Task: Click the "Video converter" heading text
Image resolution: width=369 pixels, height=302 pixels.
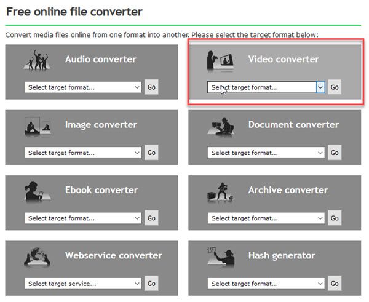Action: 284,59
